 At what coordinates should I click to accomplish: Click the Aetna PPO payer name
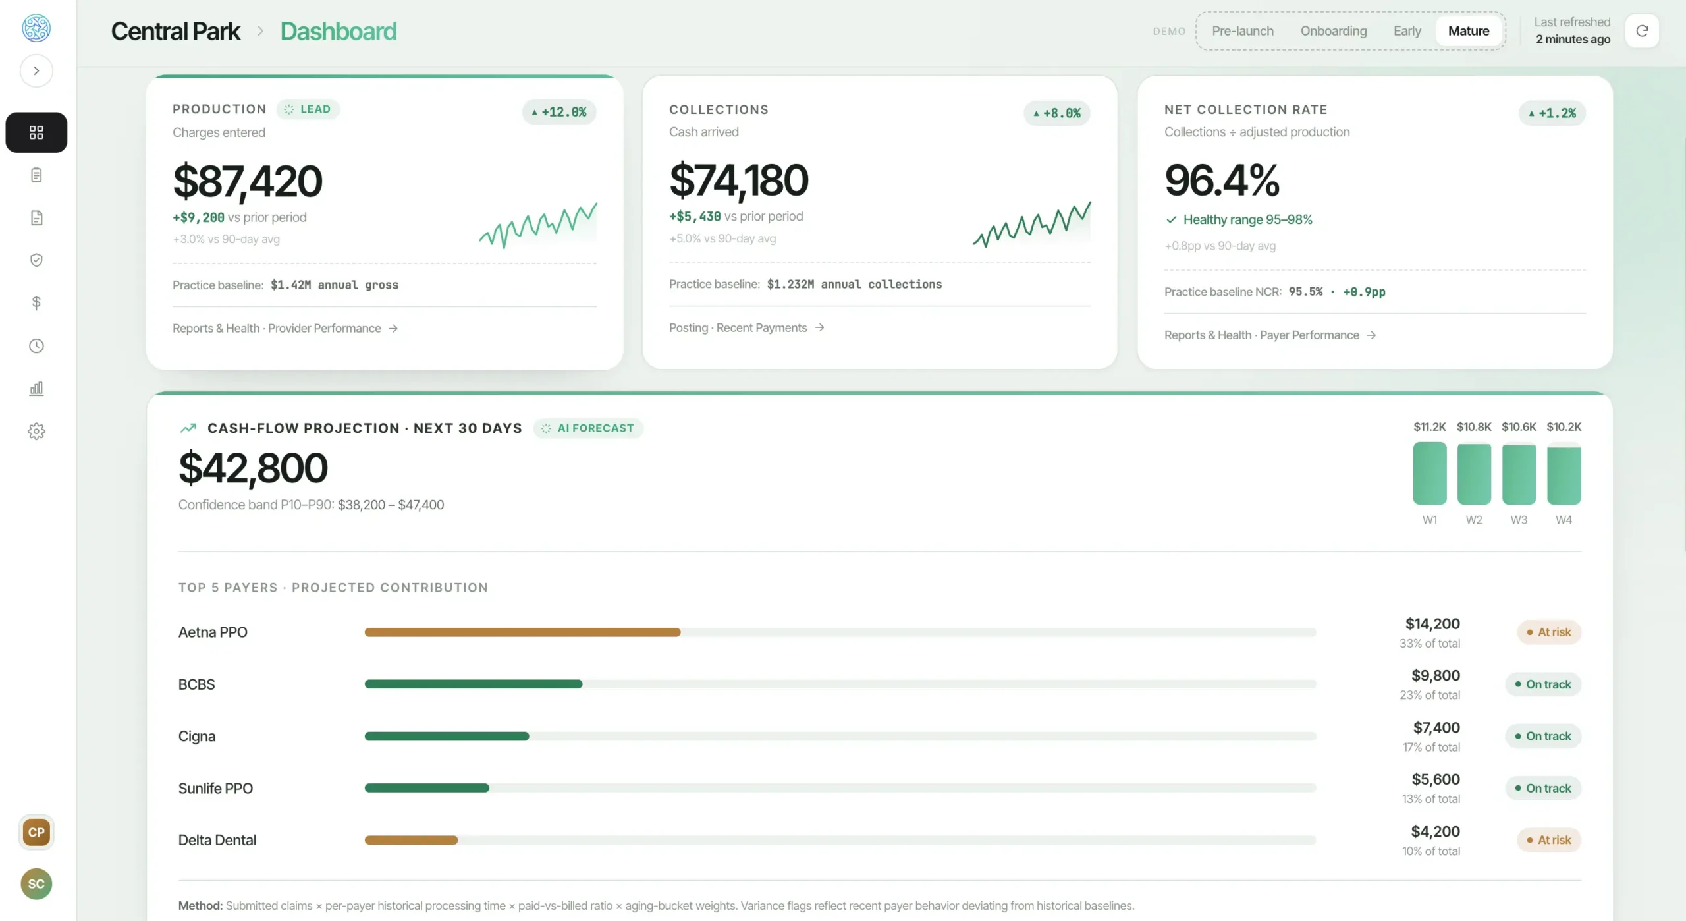(x=213, y=632)
